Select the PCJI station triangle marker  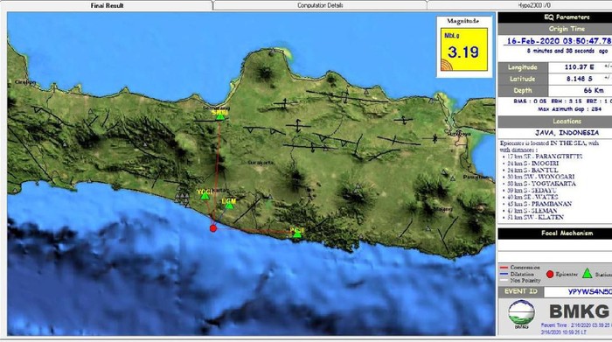click(x=297, y=234)
